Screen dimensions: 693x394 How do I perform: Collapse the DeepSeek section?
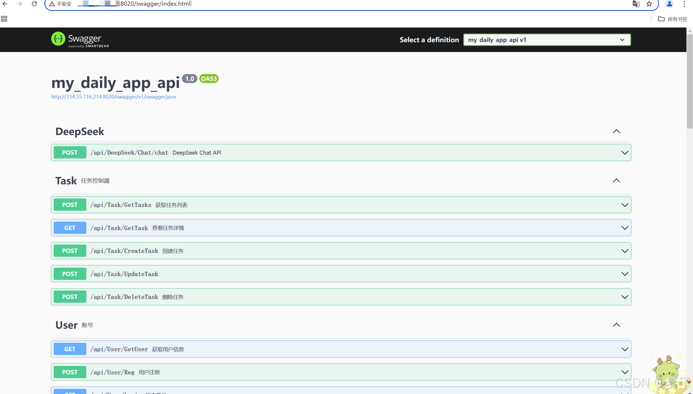616,132
